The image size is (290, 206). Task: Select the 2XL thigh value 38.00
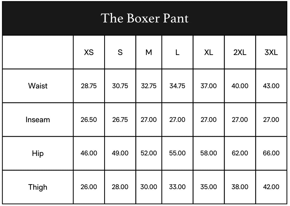tap(240, 187)
